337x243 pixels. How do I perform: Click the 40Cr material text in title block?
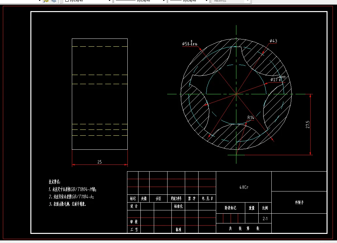point(244,188)
